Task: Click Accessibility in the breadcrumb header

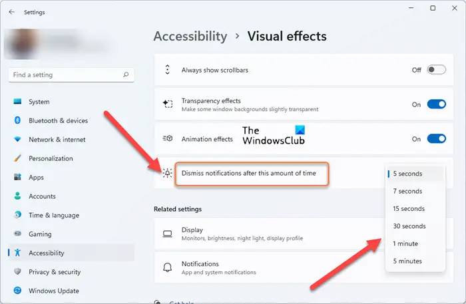Action: tap(190, 36)
